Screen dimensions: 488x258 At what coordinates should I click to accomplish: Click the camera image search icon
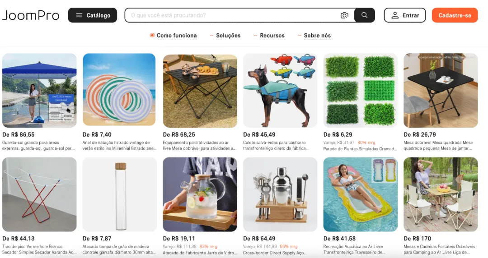tap(344, 15)
